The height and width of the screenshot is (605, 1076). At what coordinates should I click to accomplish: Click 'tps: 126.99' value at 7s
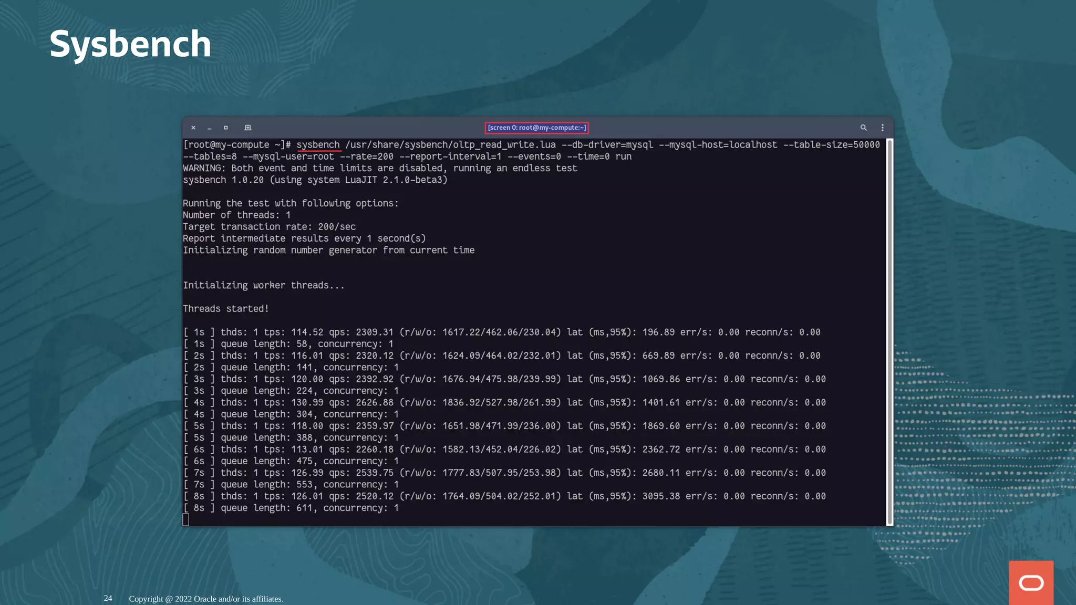coord(294,473)
